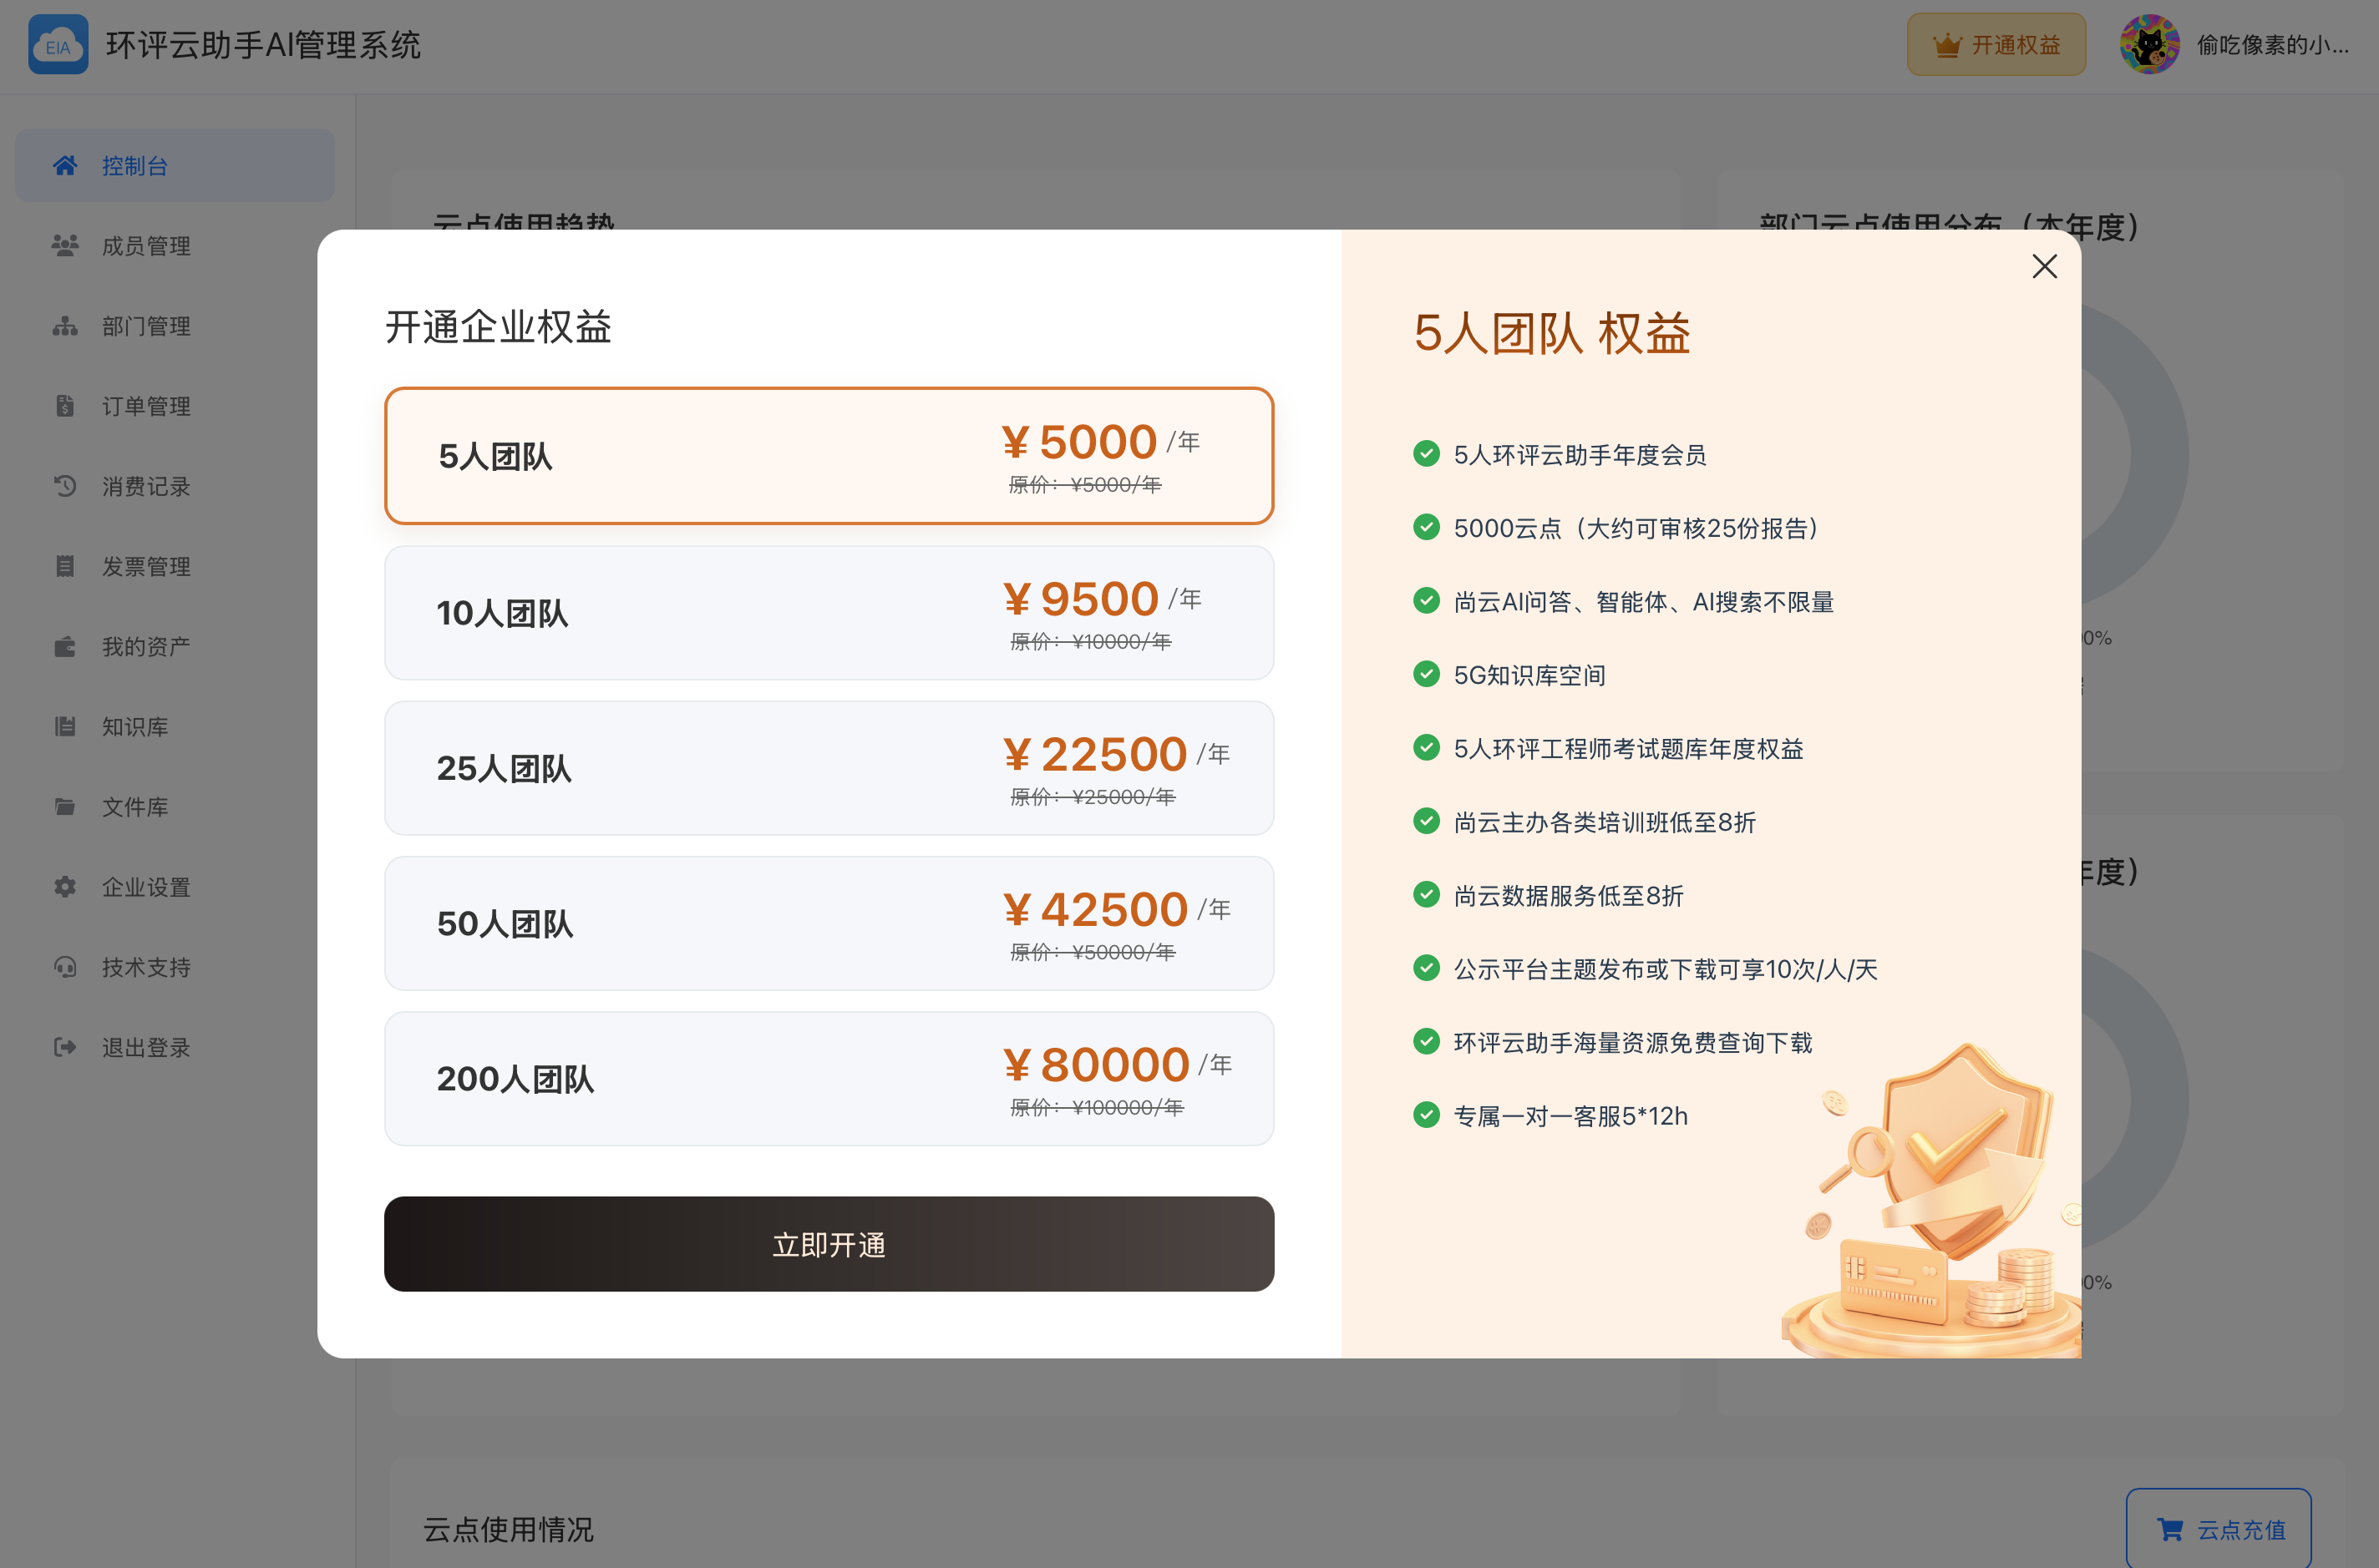Select the 200人团队 plan option
Image resolution: width=2379 pixels, height=1568 pixels.
[x=829, y=1078]
